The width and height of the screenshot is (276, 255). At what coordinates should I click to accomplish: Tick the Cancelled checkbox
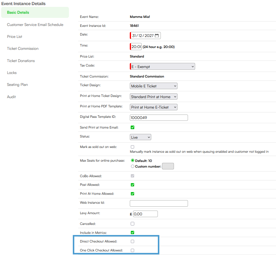[132, 224]
